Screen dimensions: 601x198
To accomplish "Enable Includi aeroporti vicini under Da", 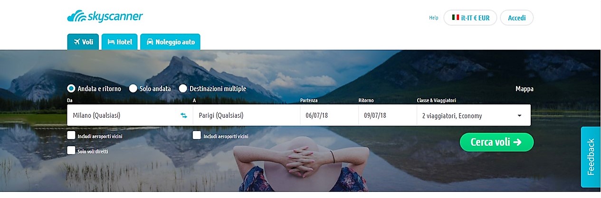I will coord(71,135).
